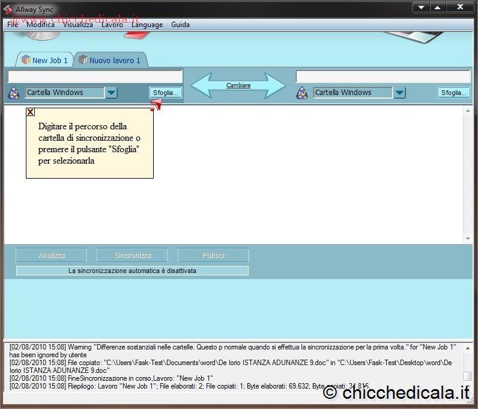
Task: Click the Sincronizza button
Action: click(x=132, y=256)
